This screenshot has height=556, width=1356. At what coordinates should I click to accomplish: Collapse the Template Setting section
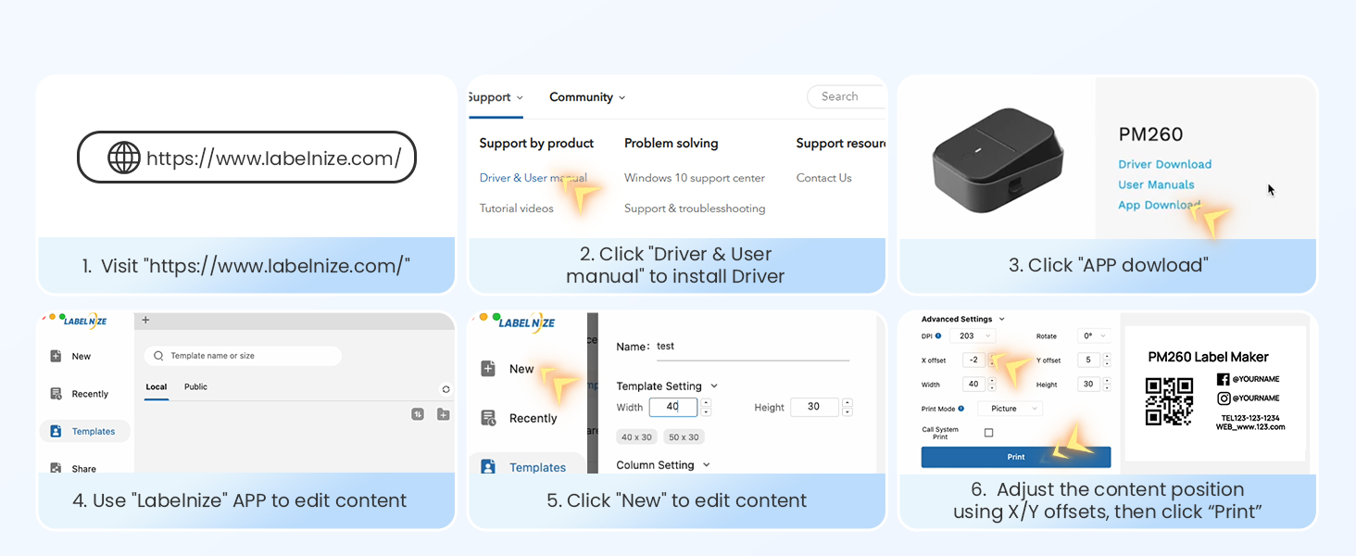pyautogui.click(x=714, y=386)
